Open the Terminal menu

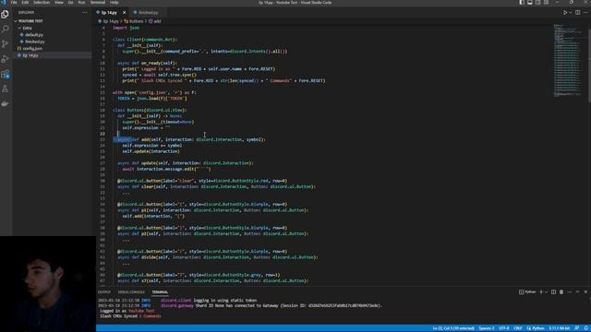pos(98,2)
